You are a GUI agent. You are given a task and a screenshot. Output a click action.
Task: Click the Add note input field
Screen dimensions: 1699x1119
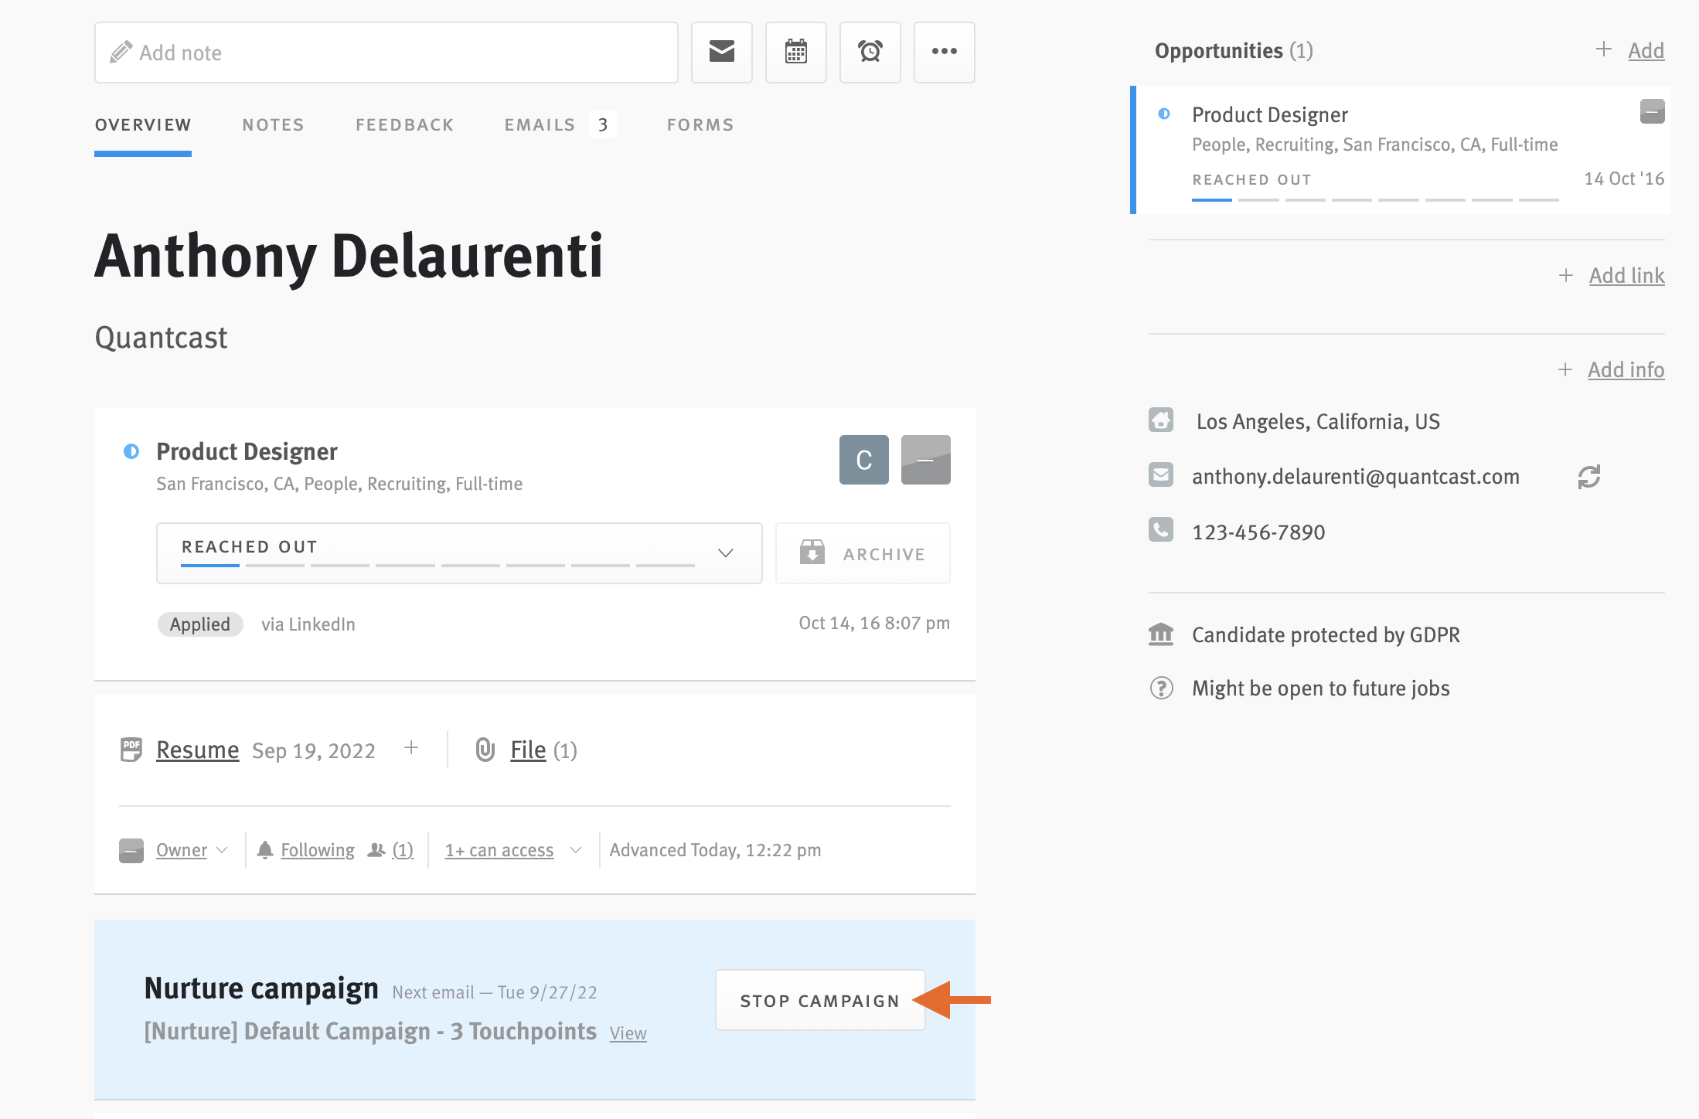pyautogui.click(x=386, y=52)
